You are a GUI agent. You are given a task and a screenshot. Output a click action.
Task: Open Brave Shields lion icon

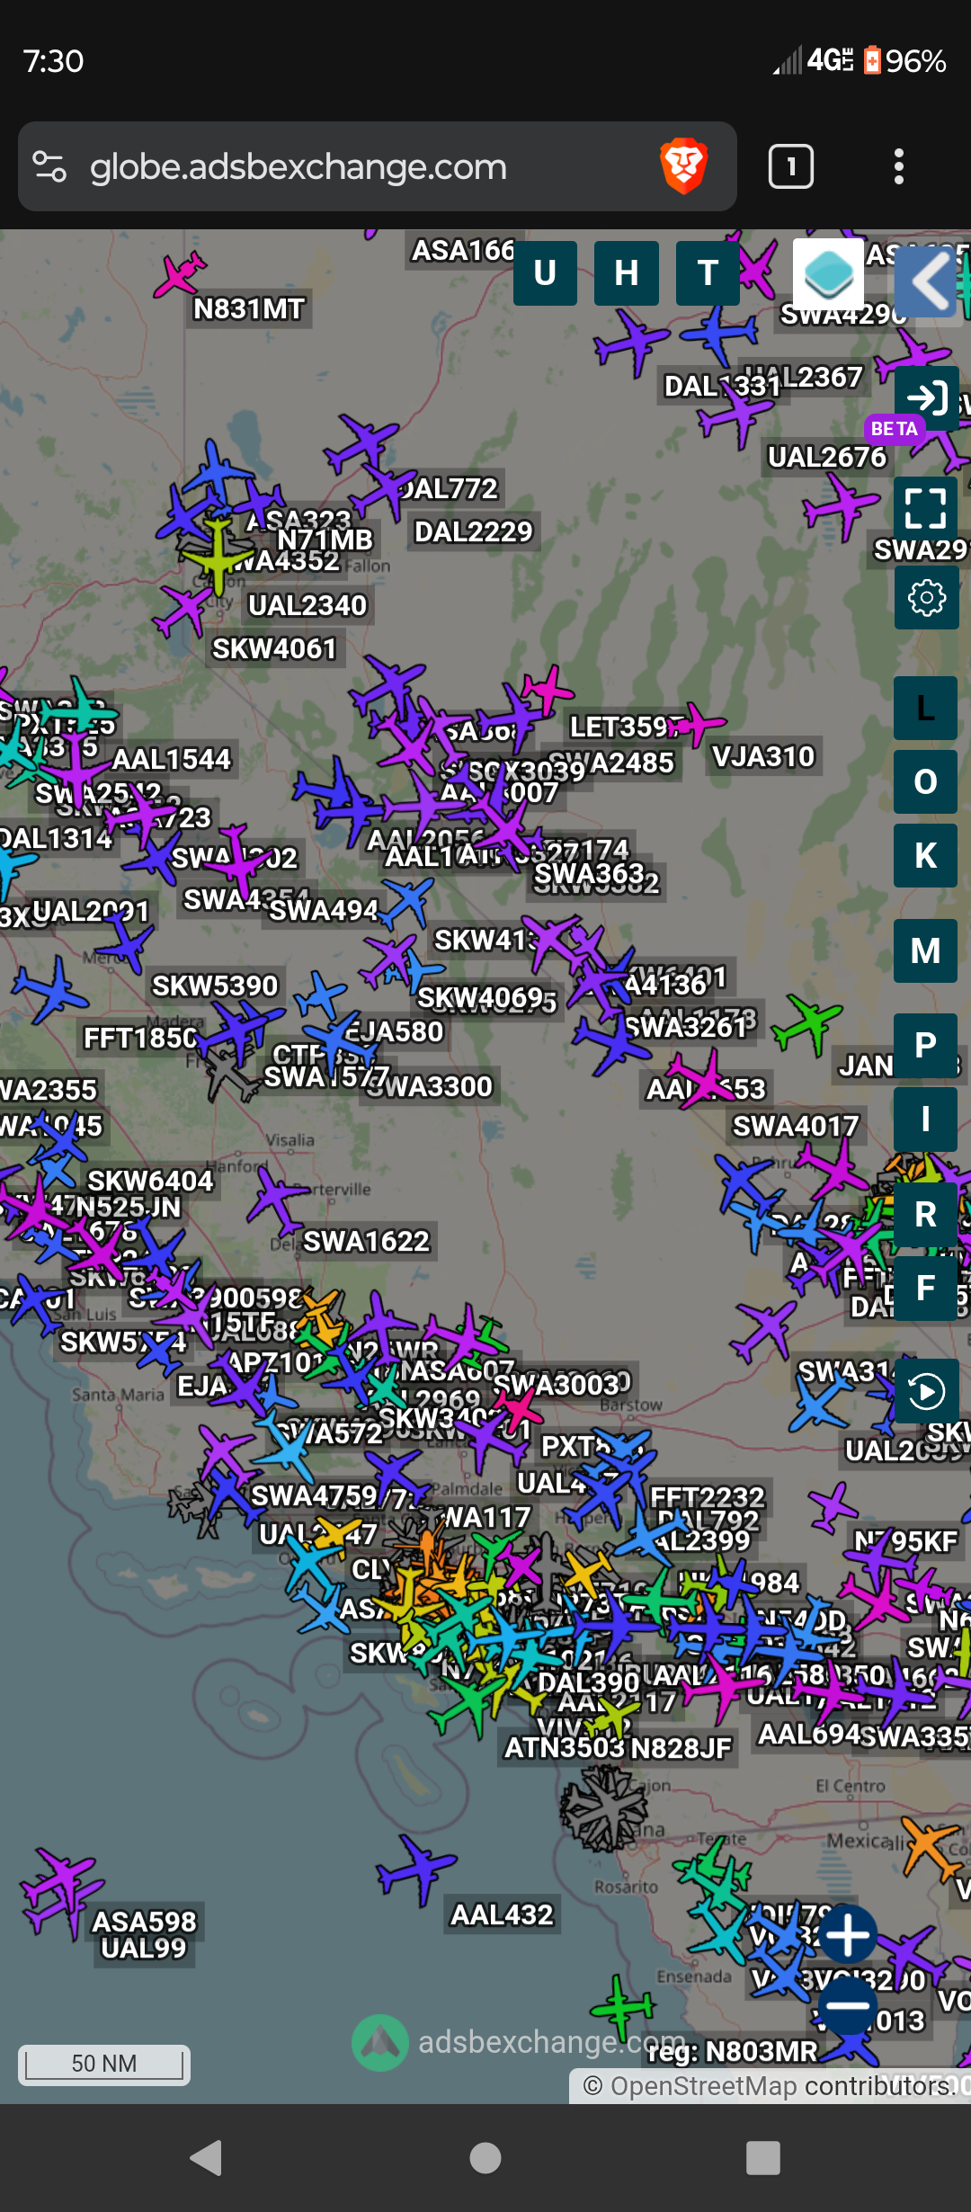pos(683,167)
